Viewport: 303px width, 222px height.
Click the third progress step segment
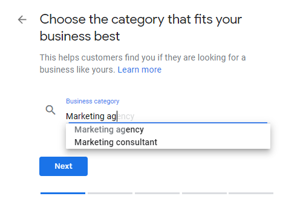[157, 193]
